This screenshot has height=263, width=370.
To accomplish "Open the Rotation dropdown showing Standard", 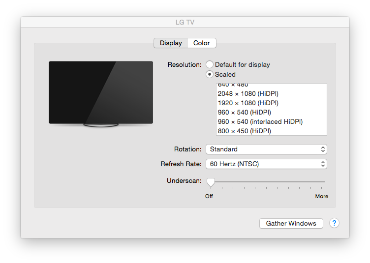I will click(266, 149).
